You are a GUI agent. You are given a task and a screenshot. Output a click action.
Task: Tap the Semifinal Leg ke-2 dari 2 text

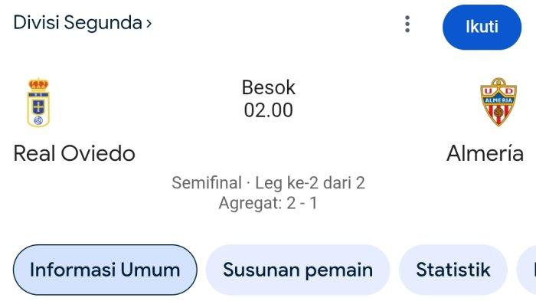(x=268, y=182)
